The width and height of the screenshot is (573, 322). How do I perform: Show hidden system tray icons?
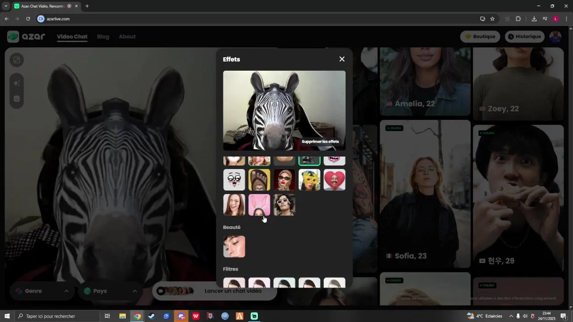pos(511,316)
